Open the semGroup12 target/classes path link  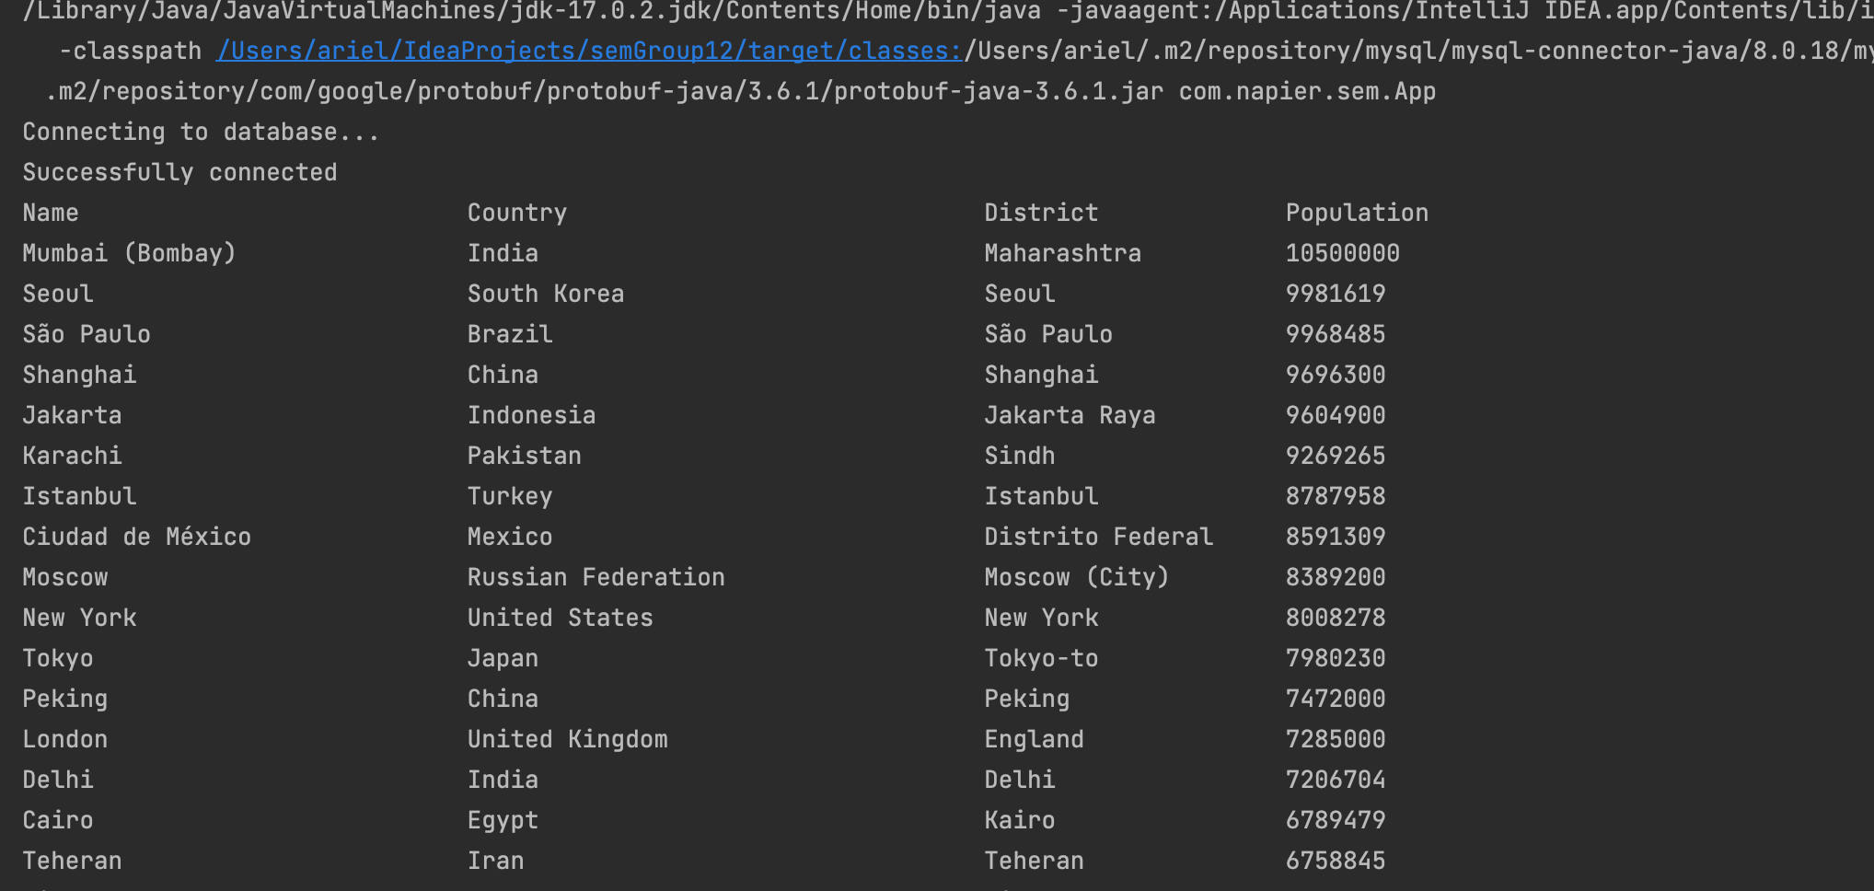point(589,51)
